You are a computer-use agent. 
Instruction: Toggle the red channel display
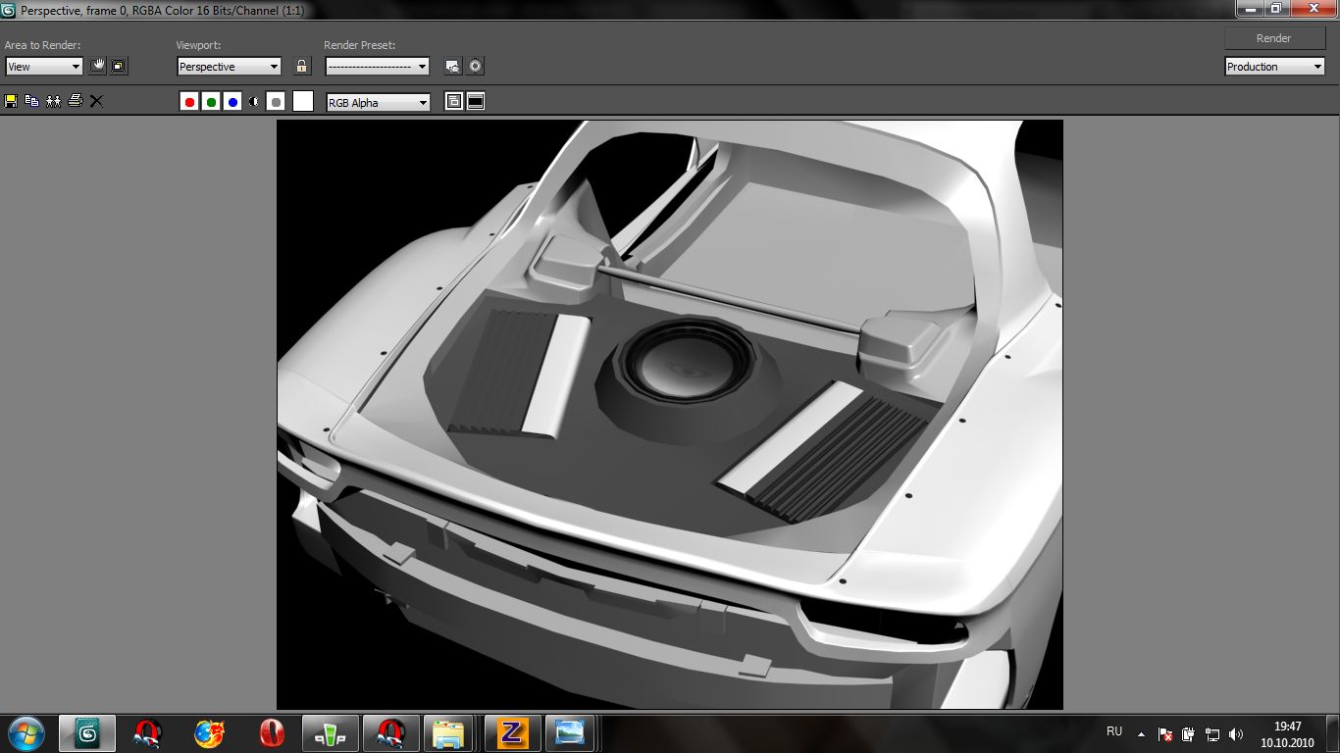coord(189,102)
